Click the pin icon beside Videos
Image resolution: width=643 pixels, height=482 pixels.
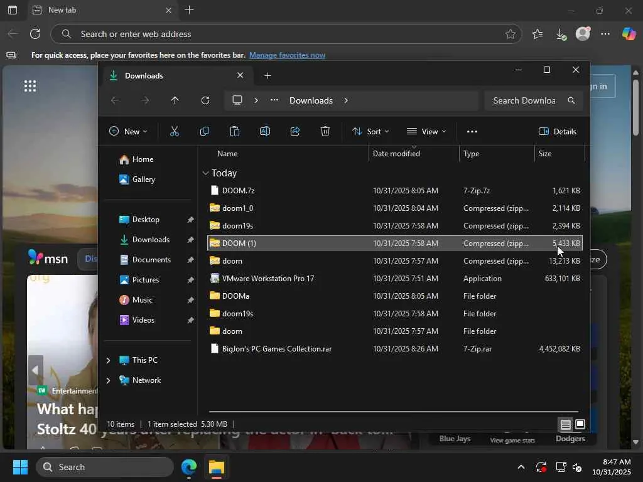[190, 321]
